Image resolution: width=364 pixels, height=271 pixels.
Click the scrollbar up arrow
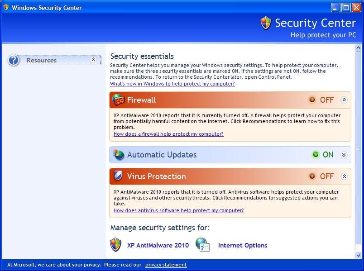pyautogui.click(x=358, y=48)
